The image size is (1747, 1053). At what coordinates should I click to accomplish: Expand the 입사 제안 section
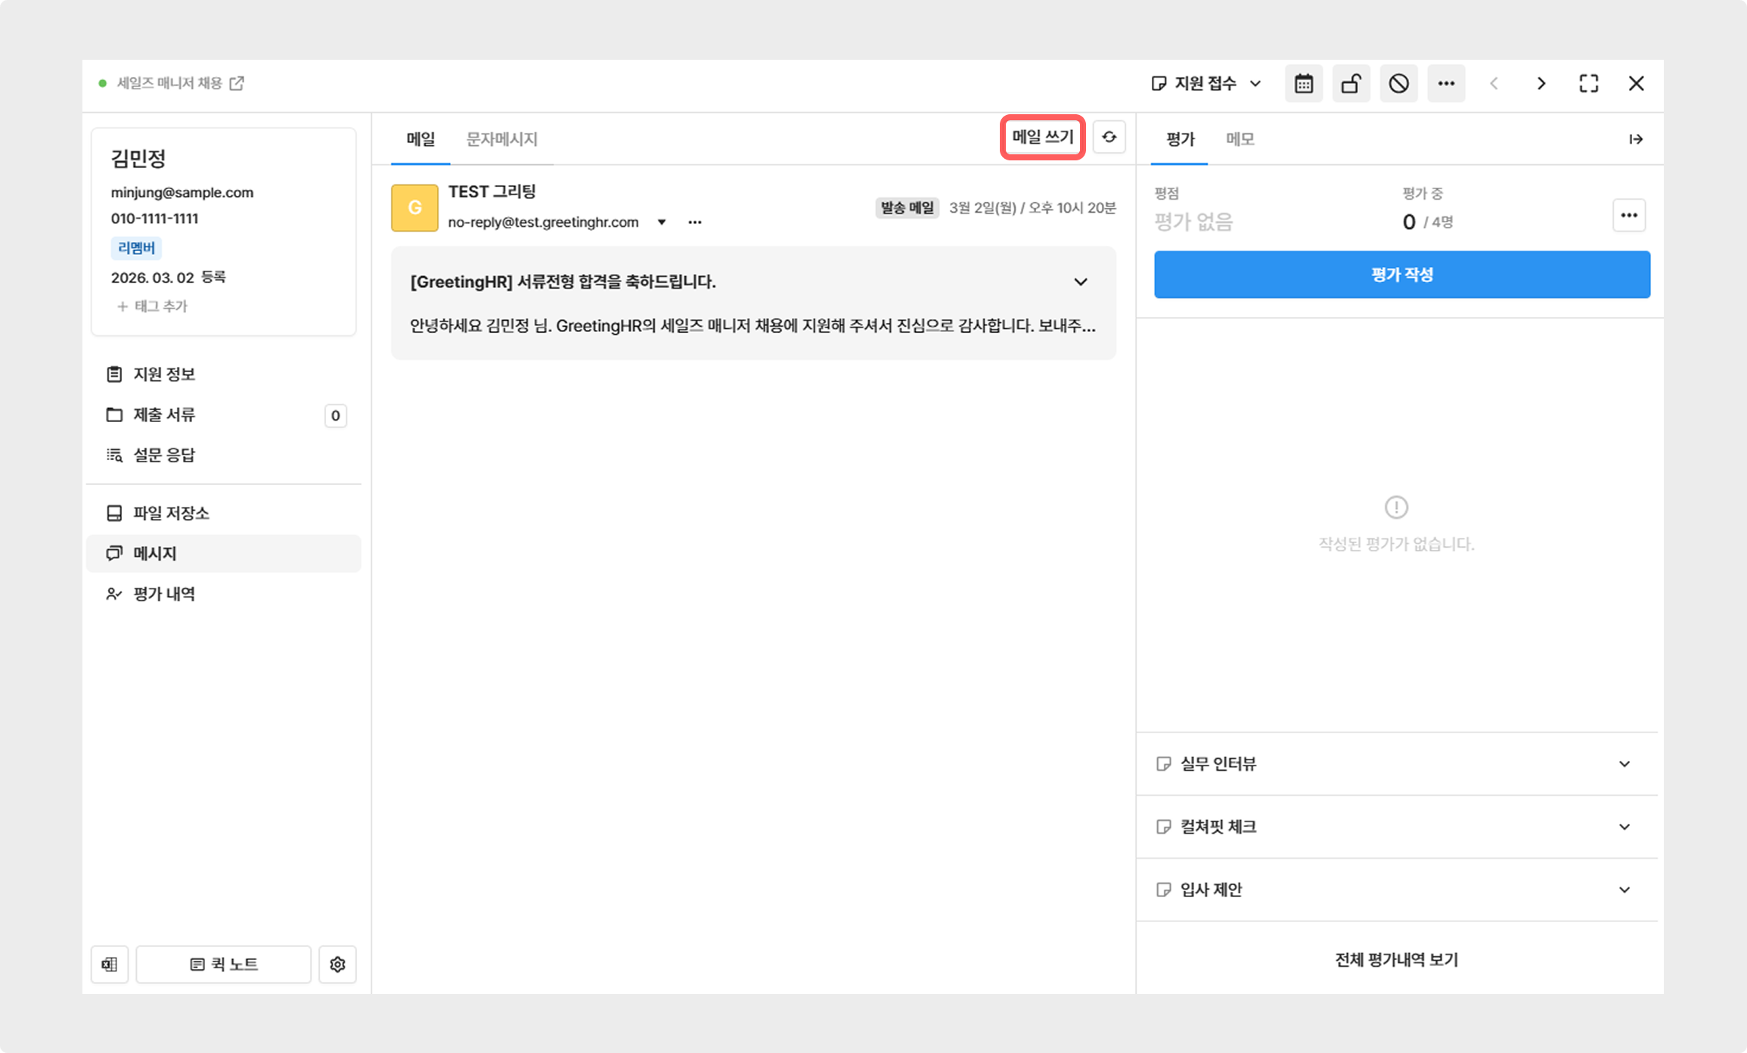1396,890
